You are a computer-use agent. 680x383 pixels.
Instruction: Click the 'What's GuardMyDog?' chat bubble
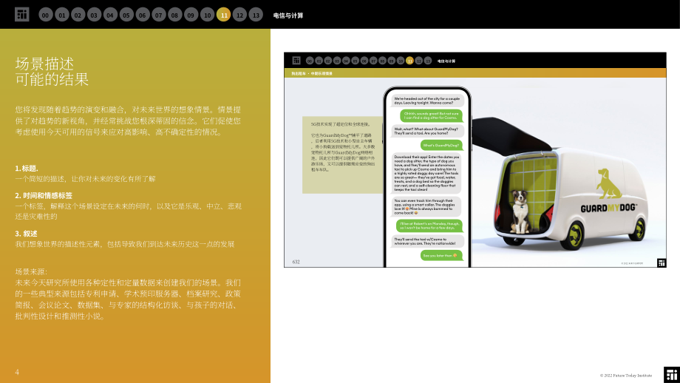441,146
